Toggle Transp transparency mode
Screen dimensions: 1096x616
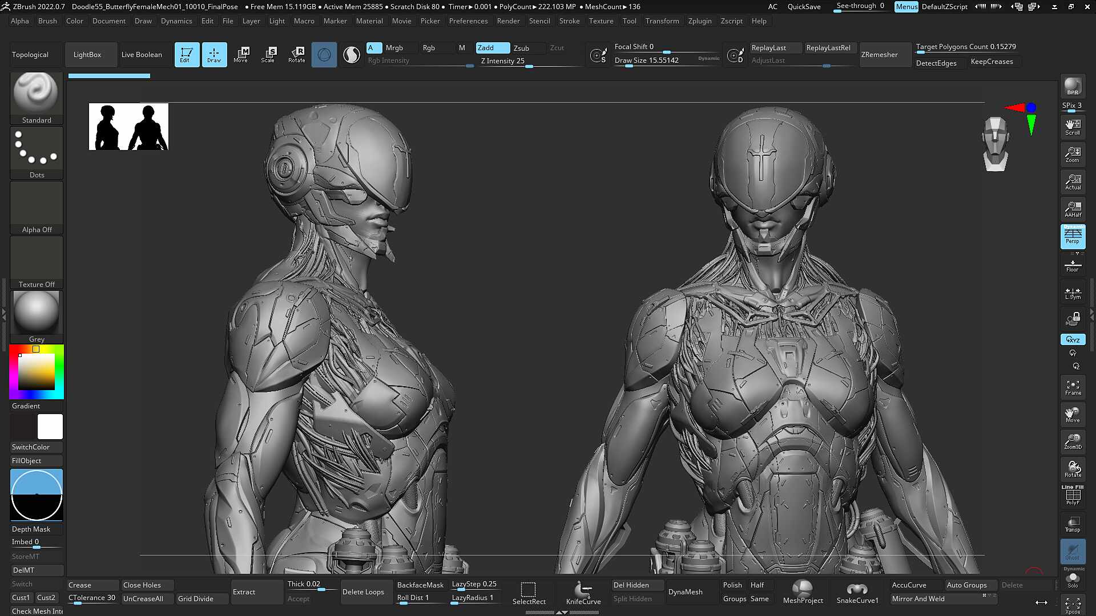point(1073,524)
